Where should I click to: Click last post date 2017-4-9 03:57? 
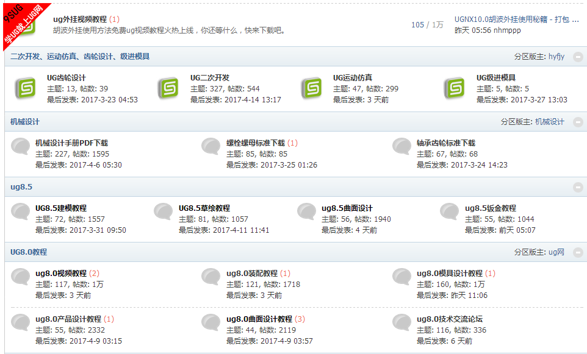pos(287,341)
